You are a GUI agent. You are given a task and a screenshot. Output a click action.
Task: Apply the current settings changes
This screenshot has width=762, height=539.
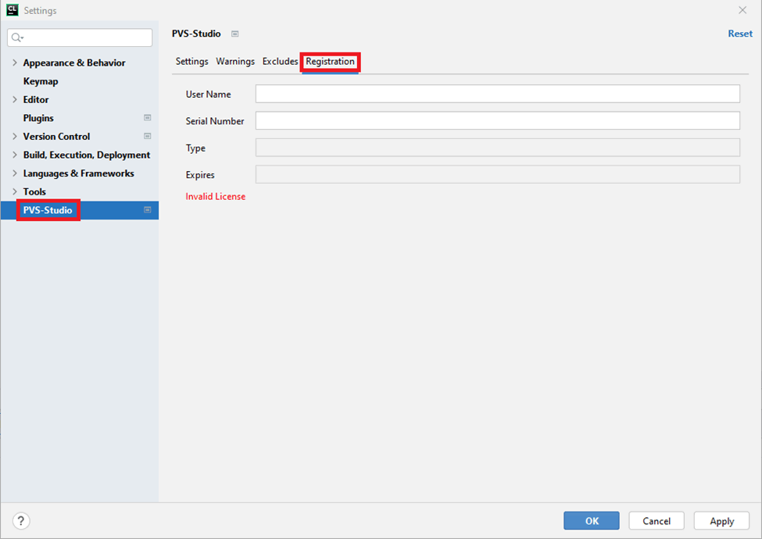(721, 521)
